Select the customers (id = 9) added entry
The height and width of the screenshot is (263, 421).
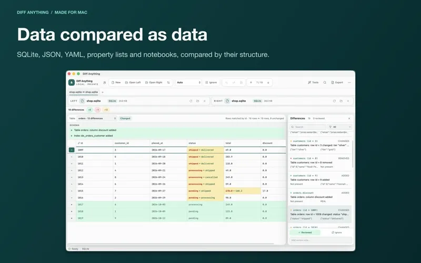pyautogui.click(x=320, y=179)
